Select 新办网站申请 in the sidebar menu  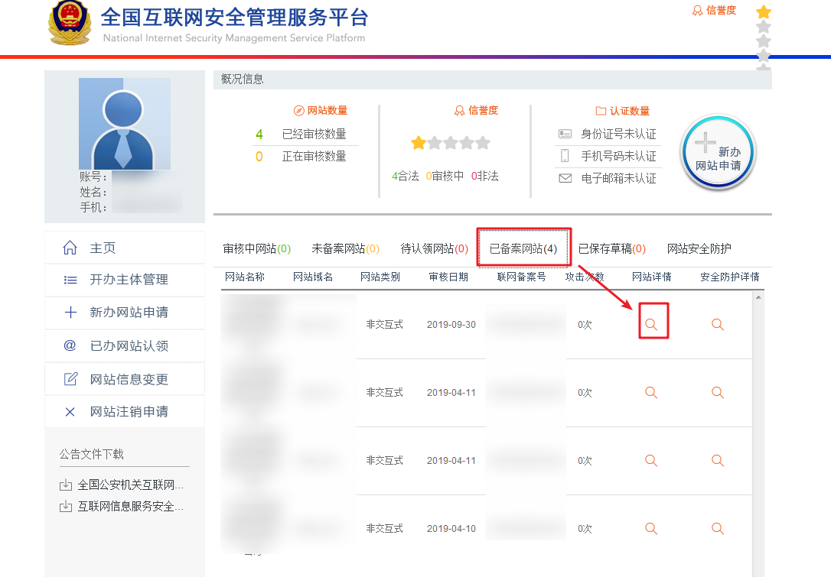click(129, 313)
